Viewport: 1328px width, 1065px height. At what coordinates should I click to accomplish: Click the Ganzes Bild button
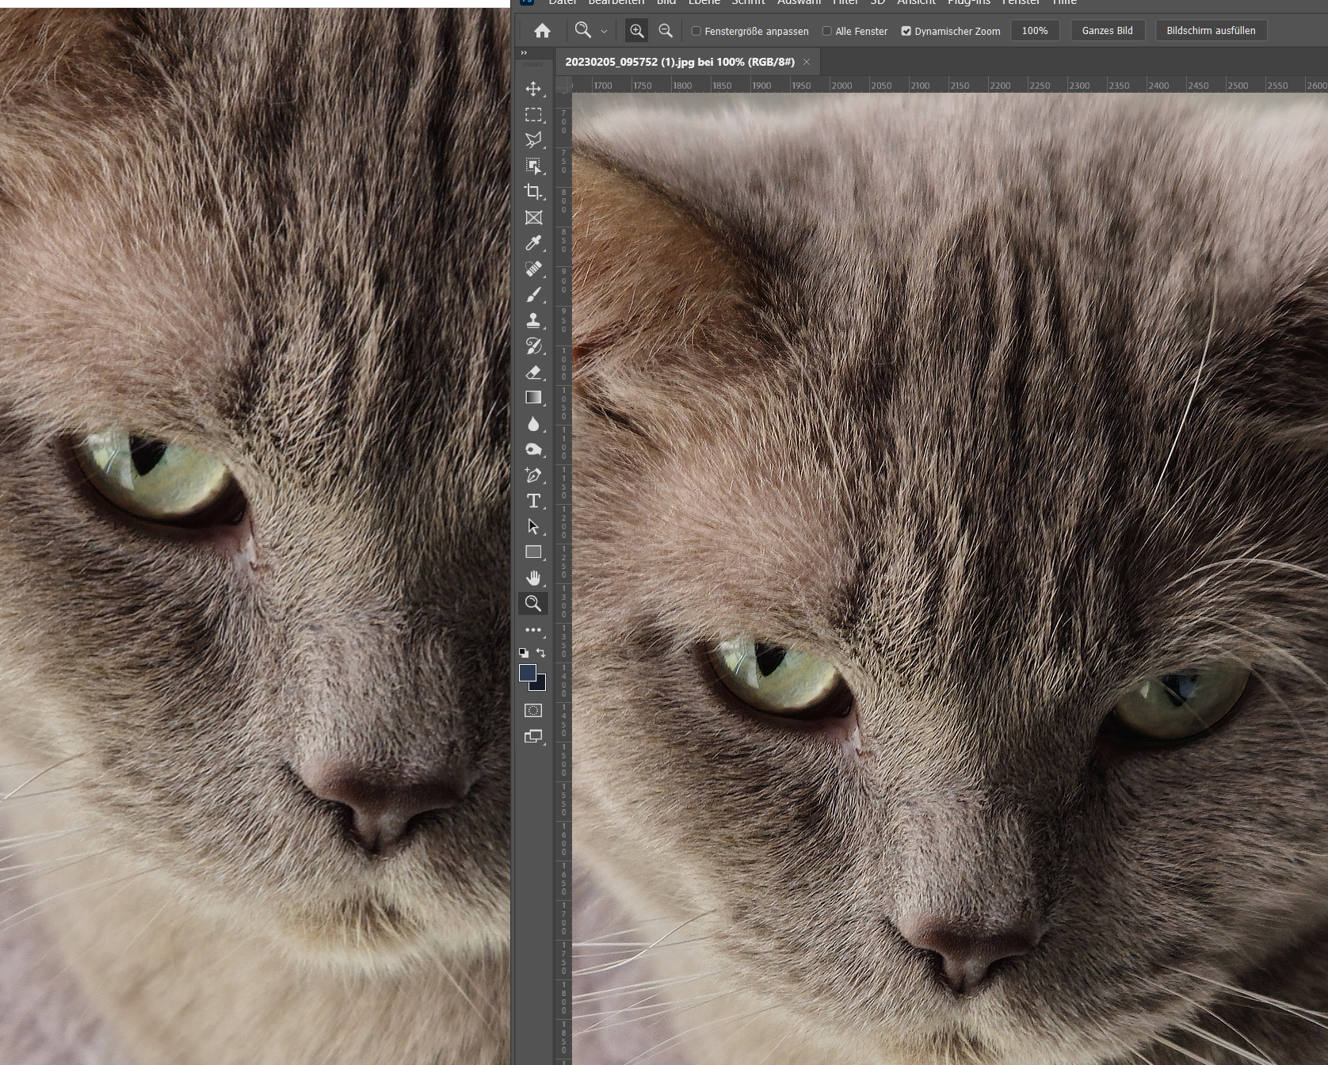click(x=1107, y=31)
